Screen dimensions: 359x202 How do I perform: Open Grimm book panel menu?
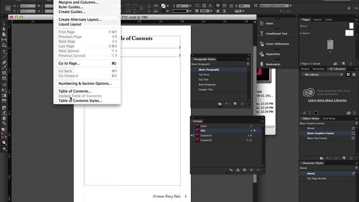coord(262,121)
